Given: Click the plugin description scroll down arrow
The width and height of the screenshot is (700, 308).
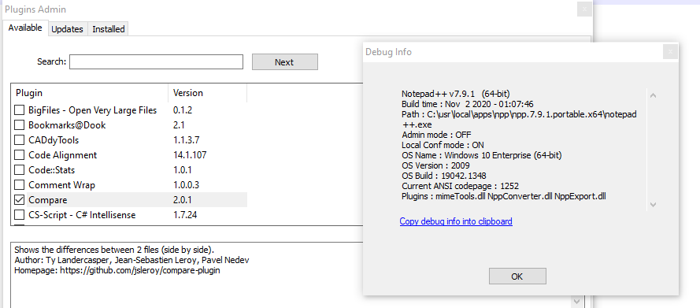Looking at the screenshot, I should point(576,301).
